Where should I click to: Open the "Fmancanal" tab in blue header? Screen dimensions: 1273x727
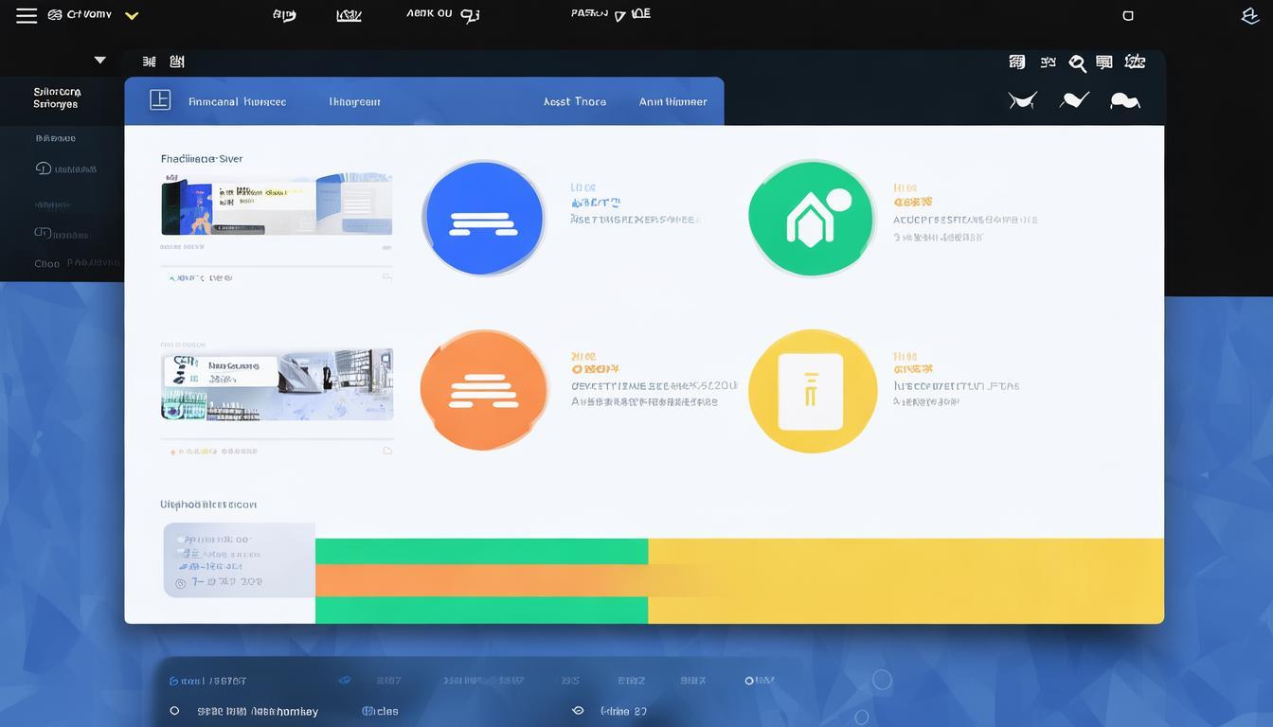[237, 101]
